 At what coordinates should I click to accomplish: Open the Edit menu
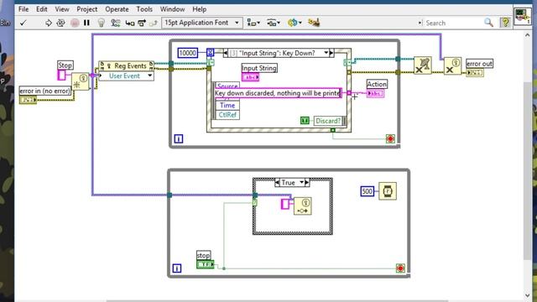coord(42,9)
